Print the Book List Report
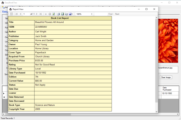This screenshot has width=181, height=120. pyautogui.click(x=59, y=14)
